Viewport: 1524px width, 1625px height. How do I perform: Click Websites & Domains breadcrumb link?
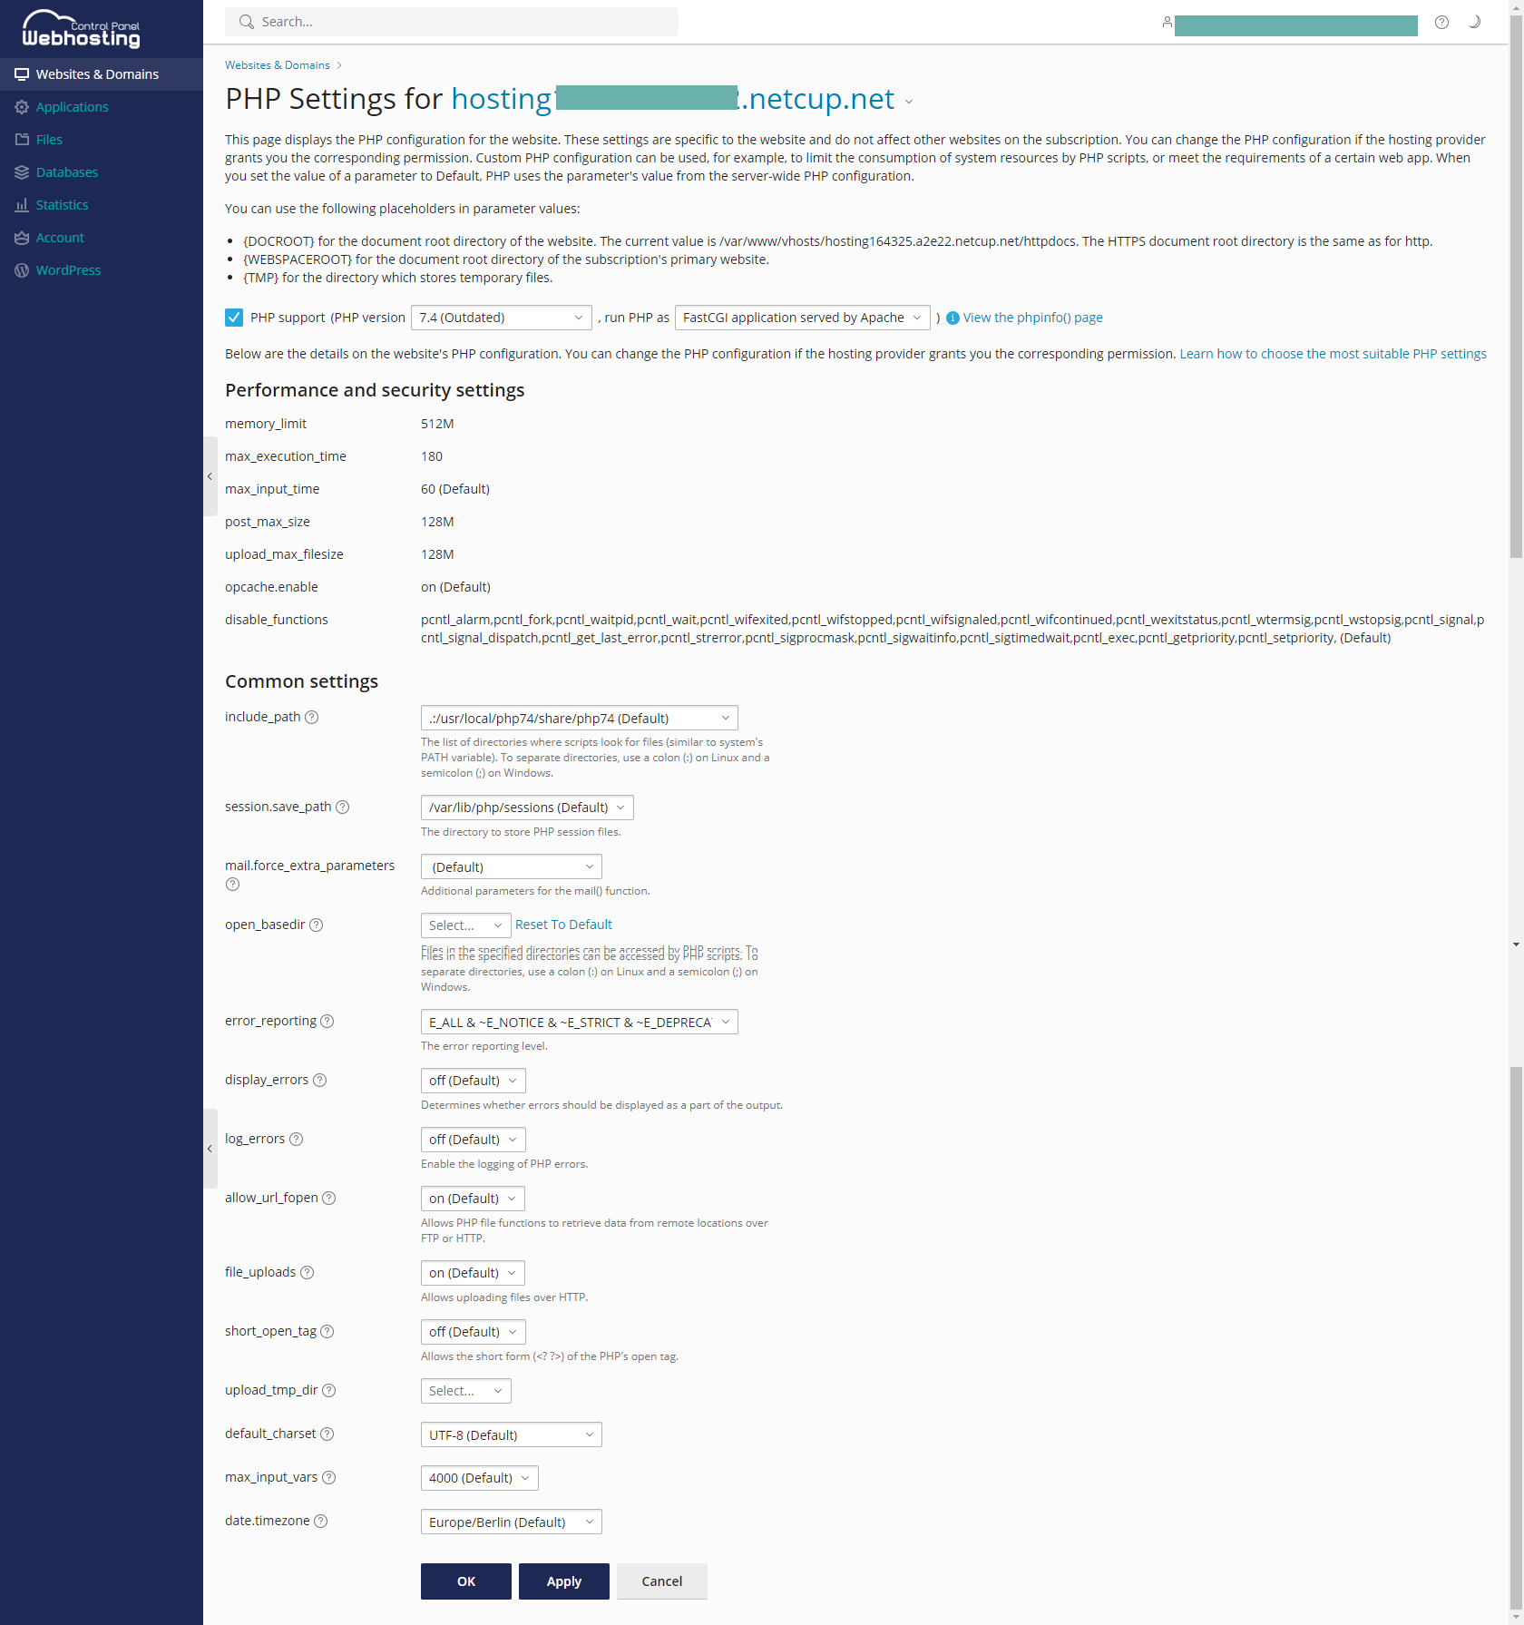278,65
